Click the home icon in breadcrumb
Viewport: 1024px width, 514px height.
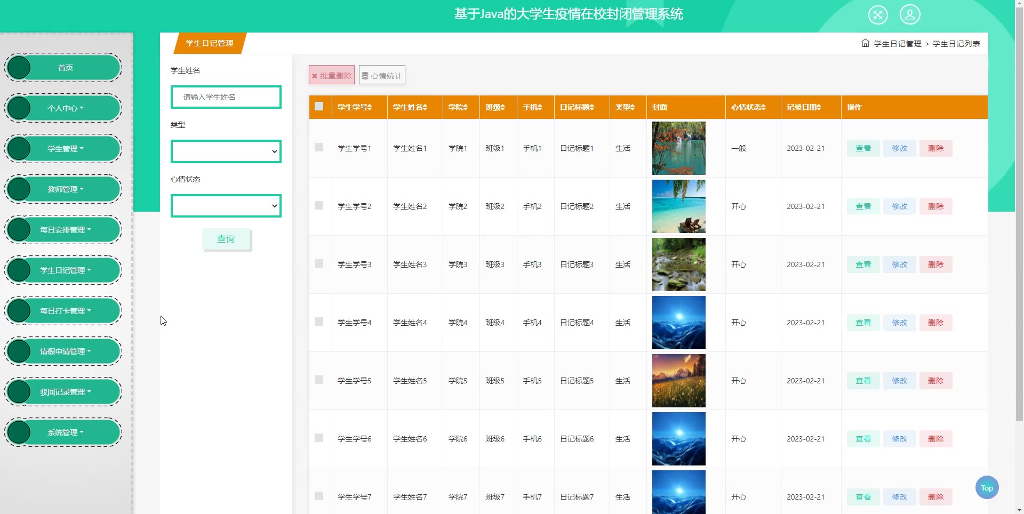(865, 43)
